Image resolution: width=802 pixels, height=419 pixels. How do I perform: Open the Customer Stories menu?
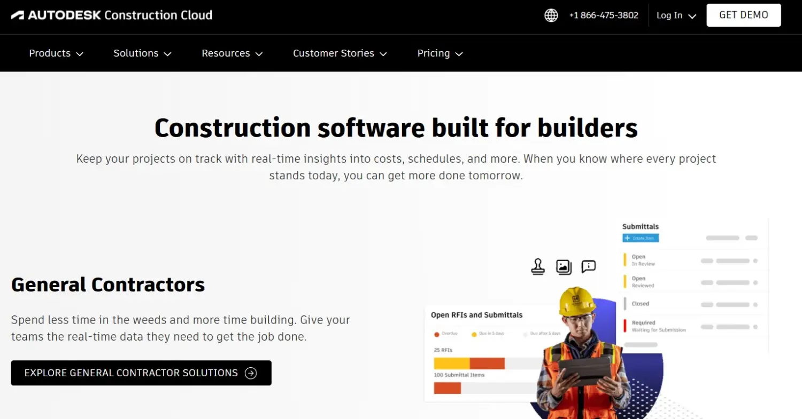pos(340,53)
